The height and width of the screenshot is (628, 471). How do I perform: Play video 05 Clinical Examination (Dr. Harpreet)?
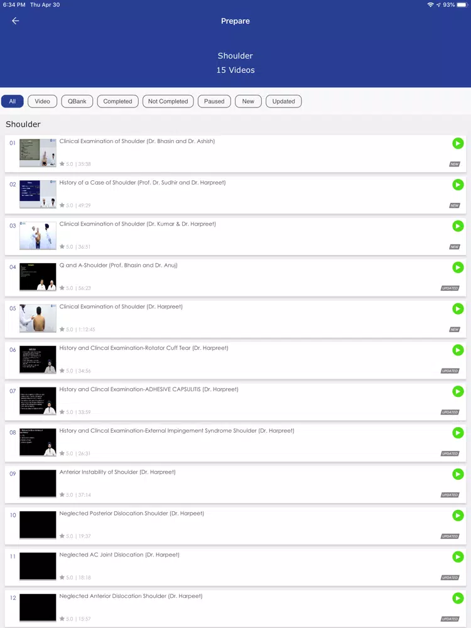(x=458, y=309)
